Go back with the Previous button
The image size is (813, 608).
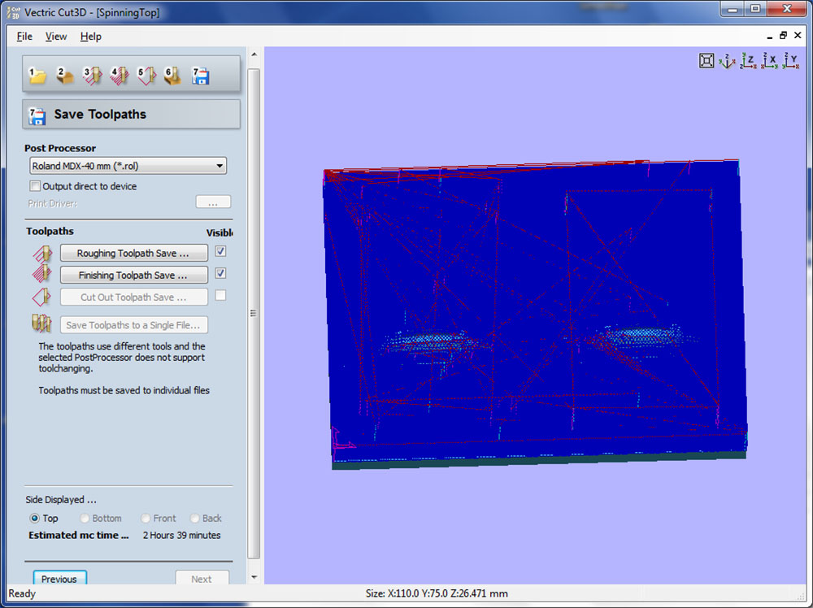point(59,578)
